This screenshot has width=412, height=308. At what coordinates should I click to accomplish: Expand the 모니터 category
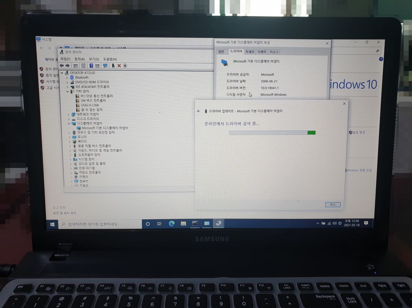point(70,137)
